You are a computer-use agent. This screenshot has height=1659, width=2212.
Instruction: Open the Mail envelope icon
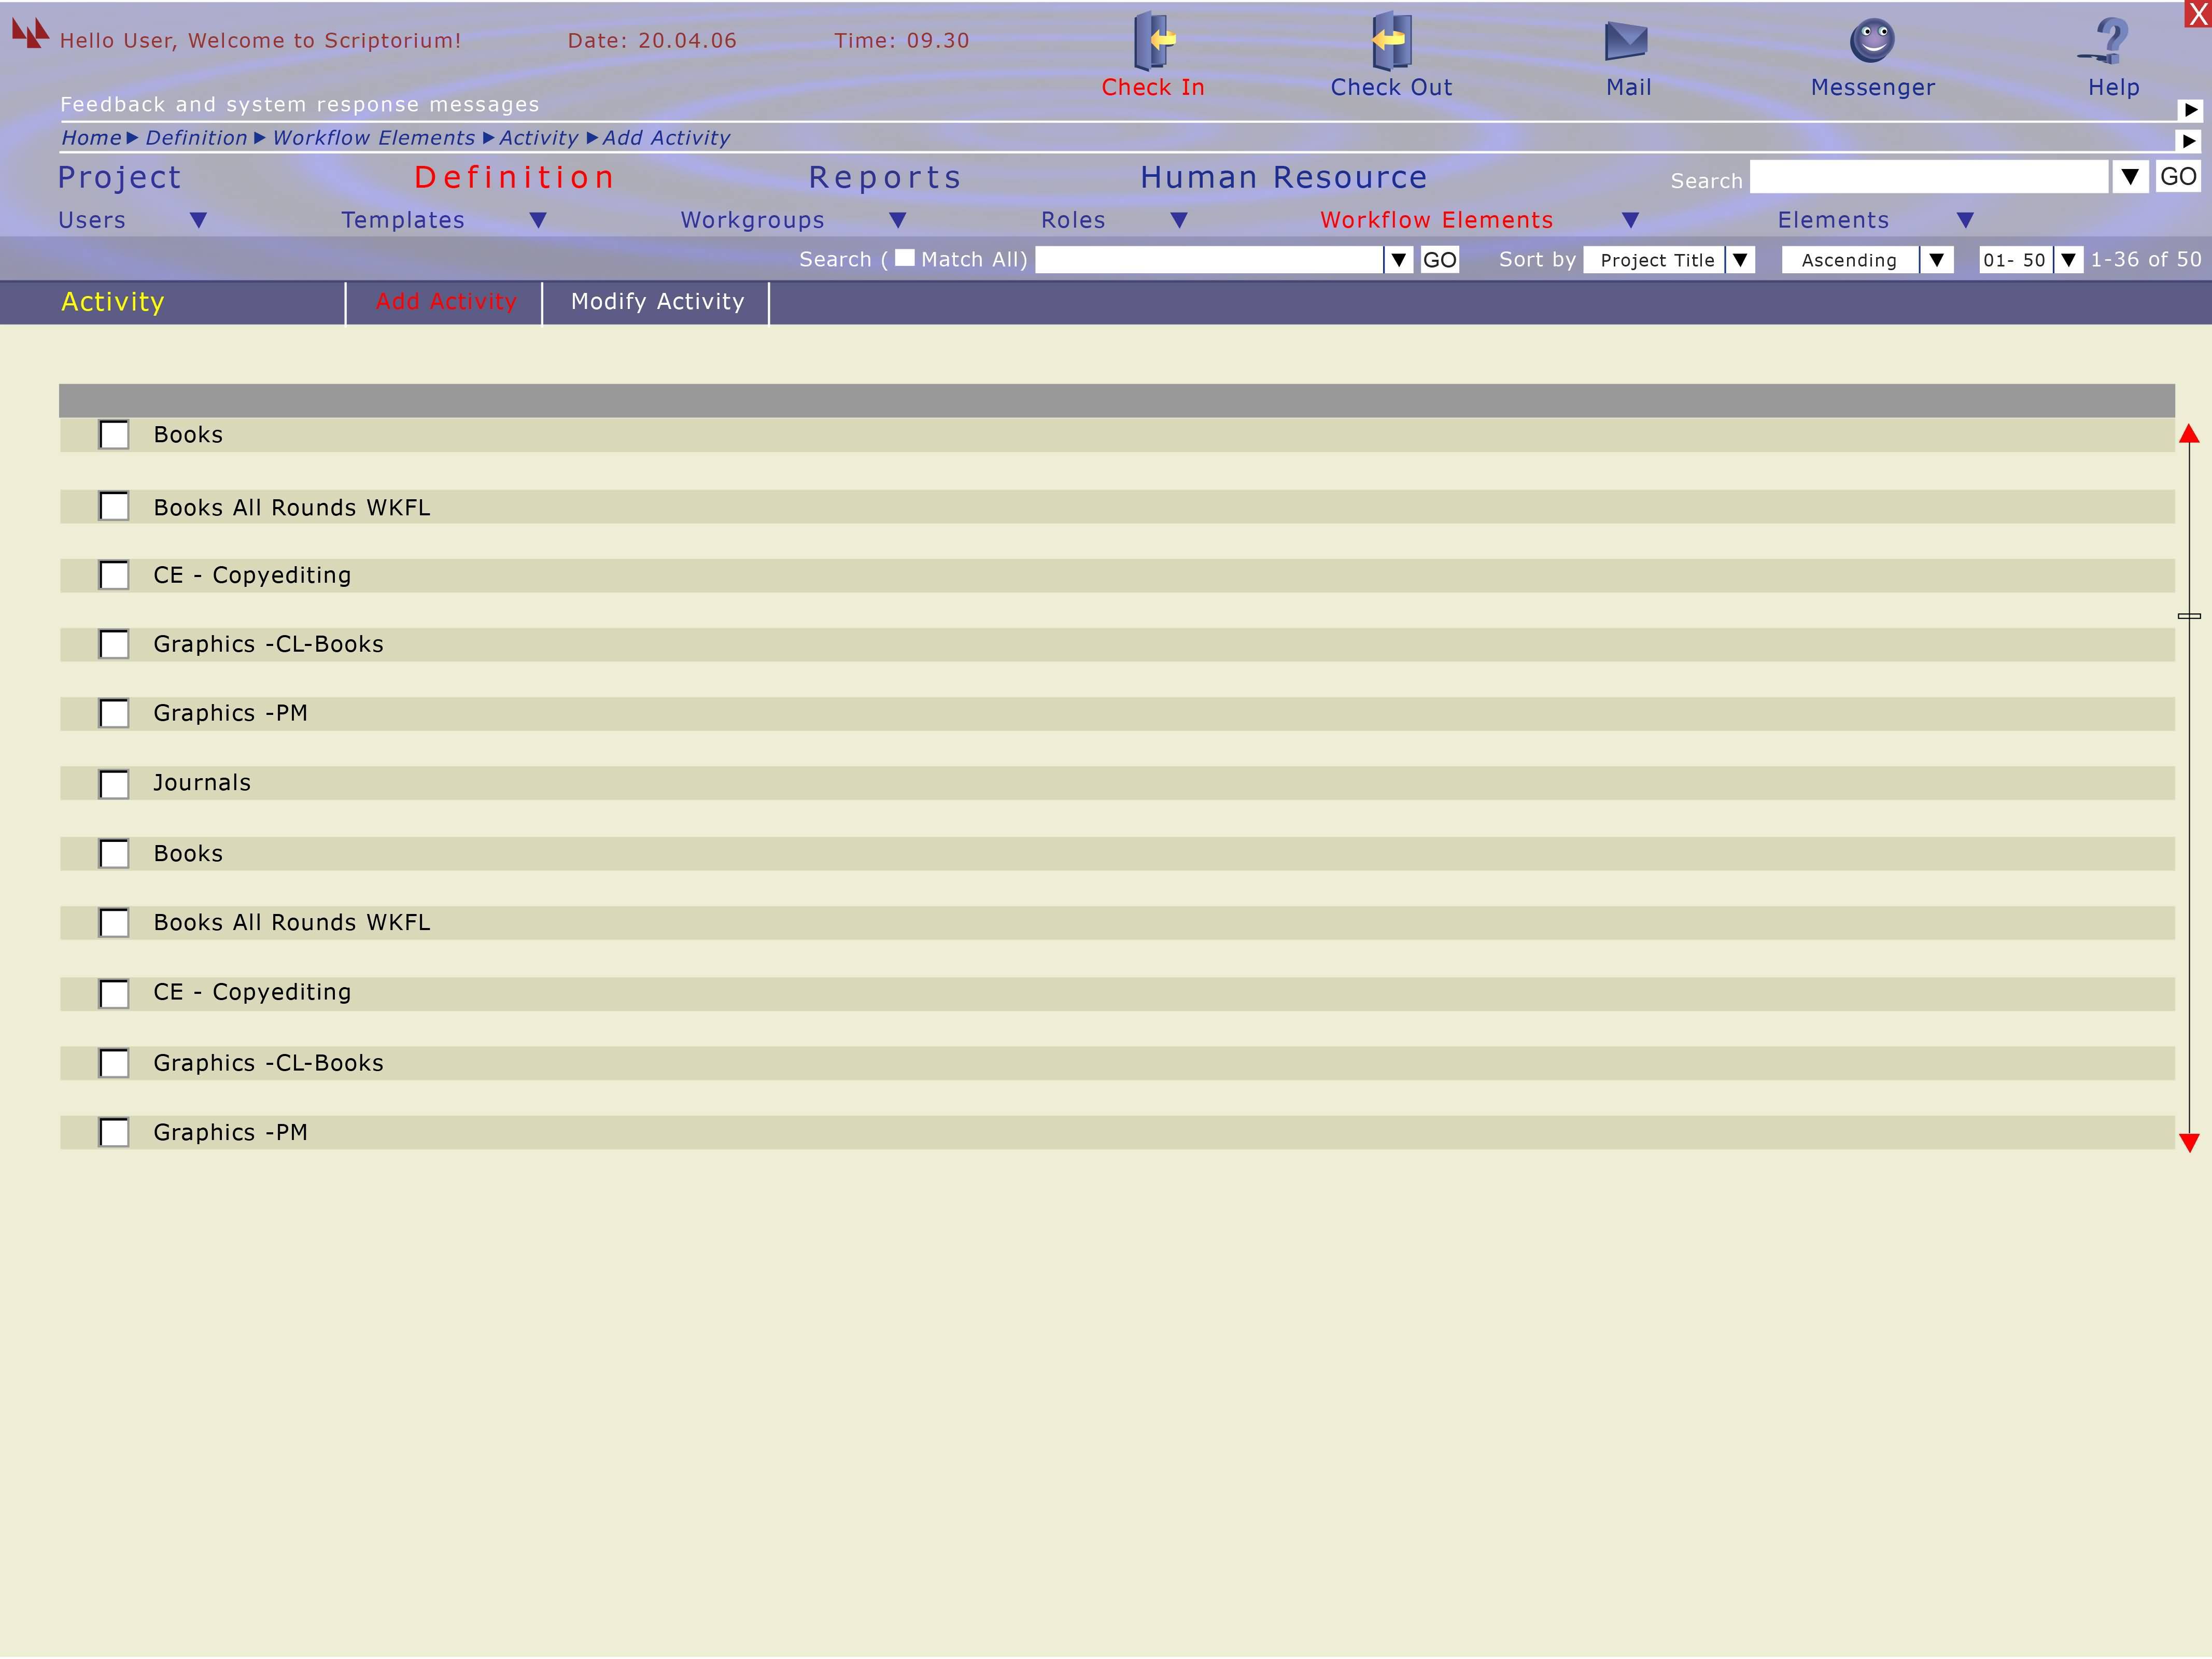(x=1626, y=41)
